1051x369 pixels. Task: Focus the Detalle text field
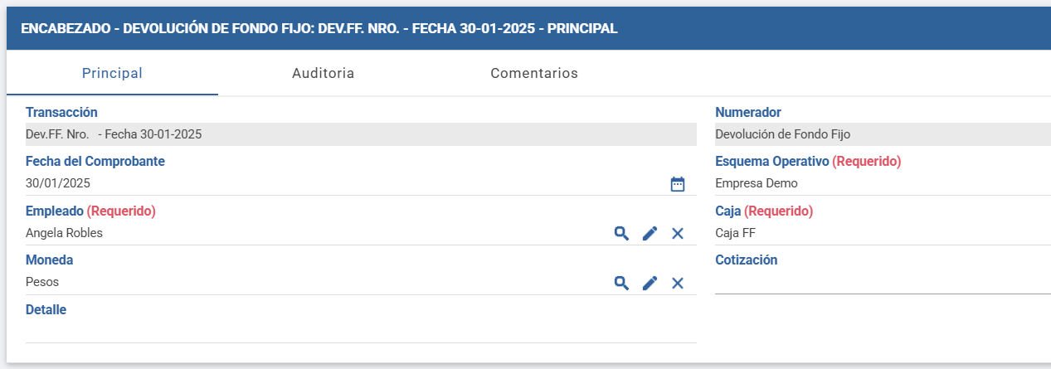point(361,331)
